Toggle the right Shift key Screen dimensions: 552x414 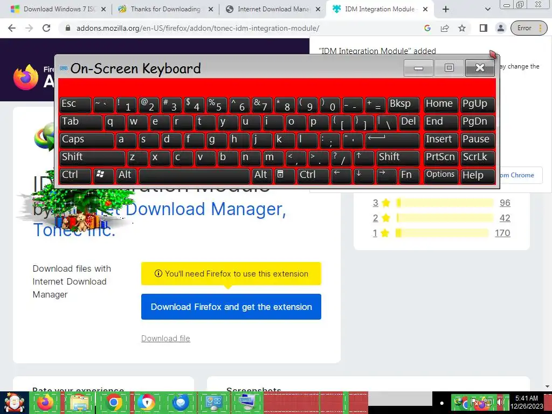tap(398, 158)
